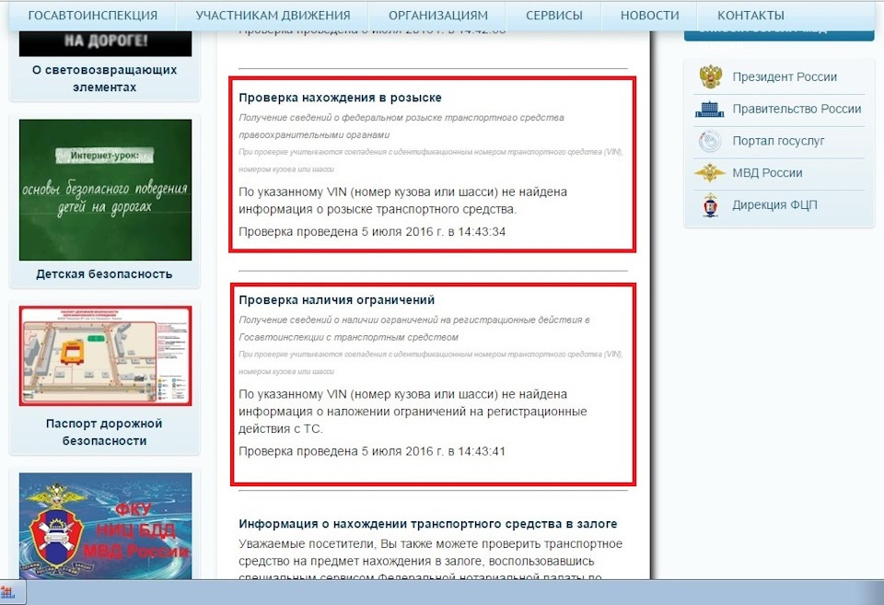Open the КОНТАКТЫ menu
884x605 pixels.
point(750,16)
